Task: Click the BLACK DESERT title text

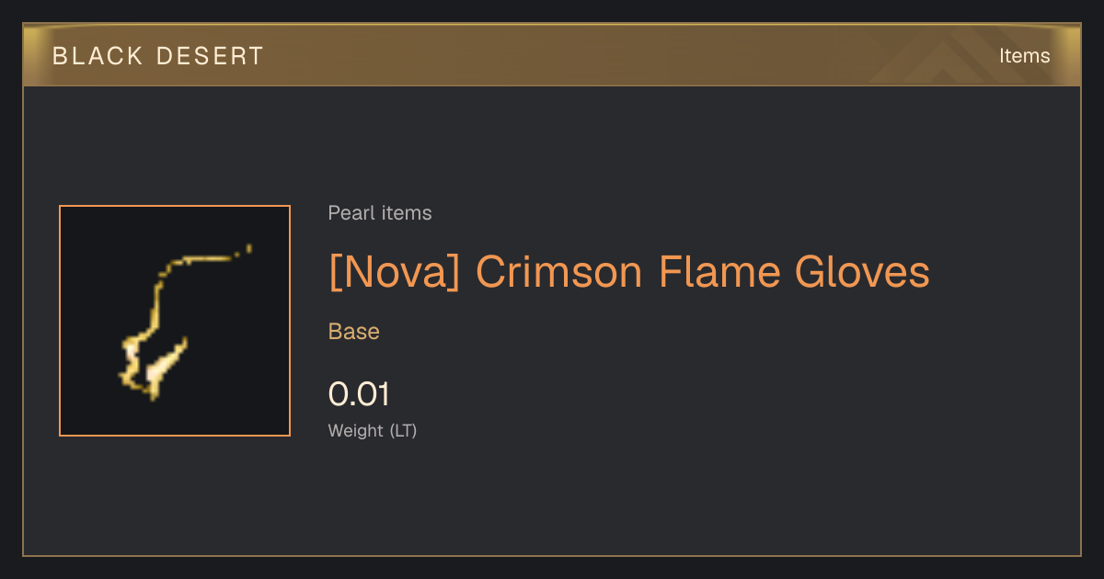Action: pyautogui.click(x=158, y=56)
